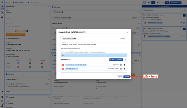This screenshot has width=187, height=108.
Task: Click the Save & Dispatch button
Action: click(176, 3)
